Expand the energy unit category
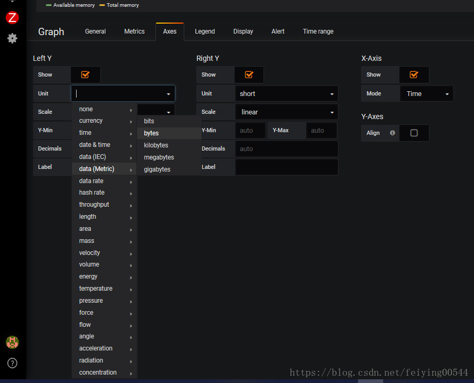Screen dimensions: 474x383 pos(104,276)
